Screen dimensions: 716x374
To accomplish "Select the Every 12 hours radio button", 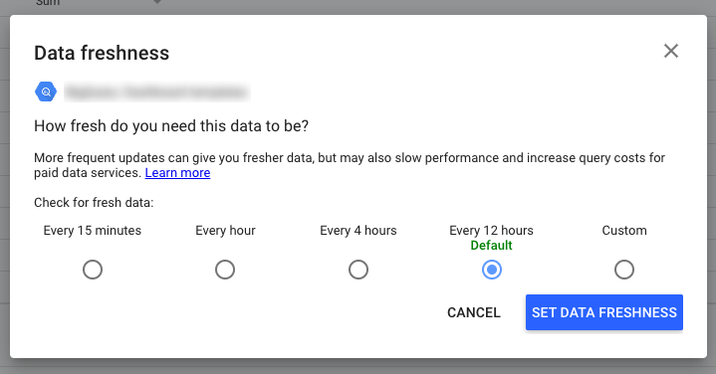I will tap(491, 270).
